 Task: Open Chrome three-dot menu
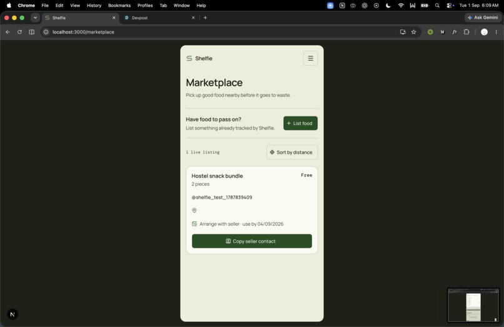coord(496,32)
